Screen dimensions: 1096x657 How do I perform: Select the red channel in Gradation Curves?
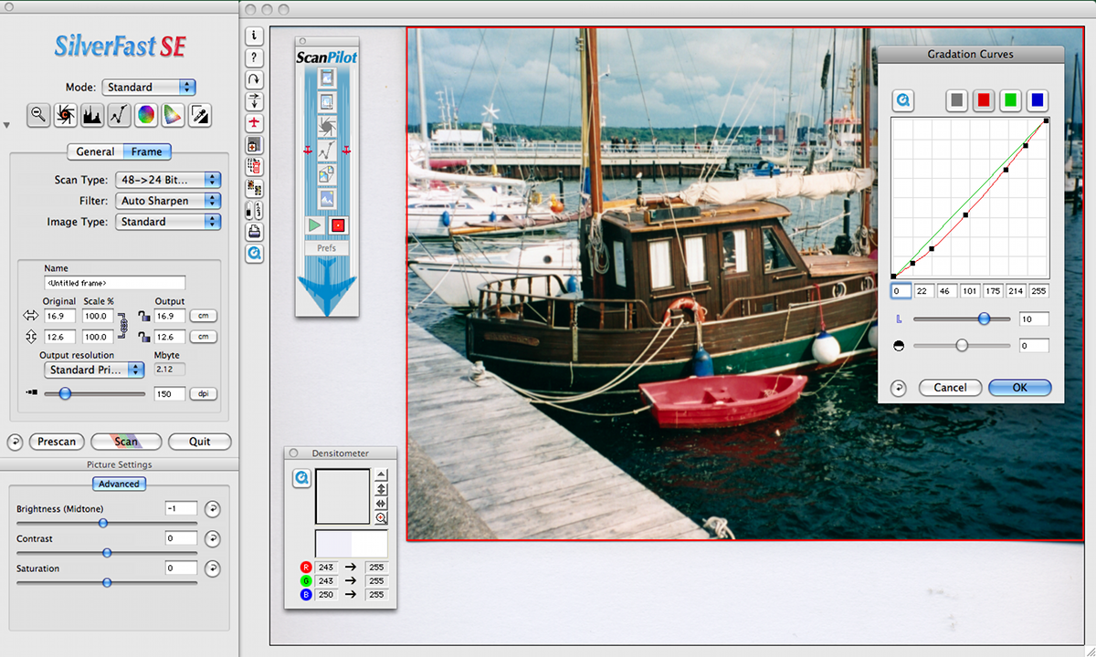(x=983, y=100)
